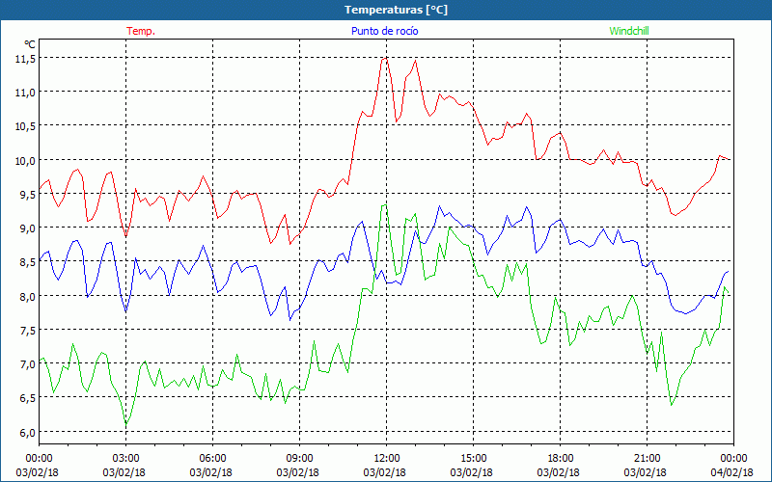Click the 6,0 y-axis value
Image resolution: width=772 pixels, height=482 pixels.
[x=28, y=432]
